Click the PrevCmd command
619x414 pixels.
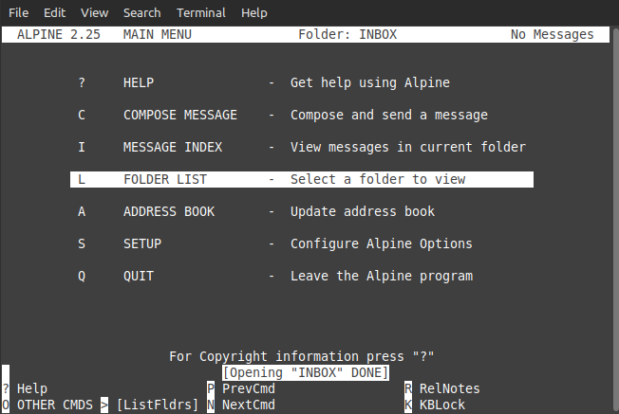(x=241, y=388)
